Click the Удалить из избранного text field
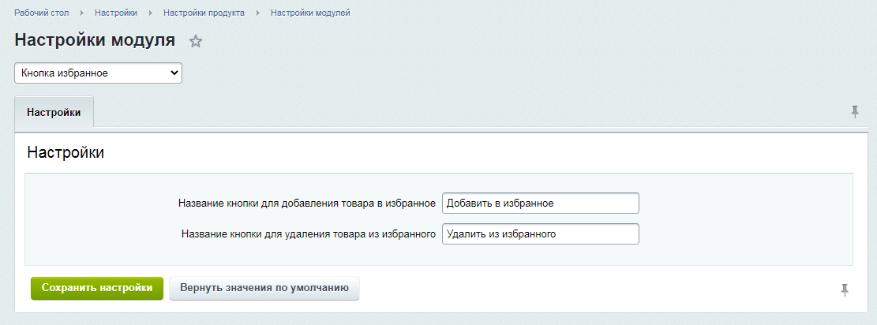Image resolution: width=877 pixels, height=325 pixels. pyautogui.click(x=540, y=234)
